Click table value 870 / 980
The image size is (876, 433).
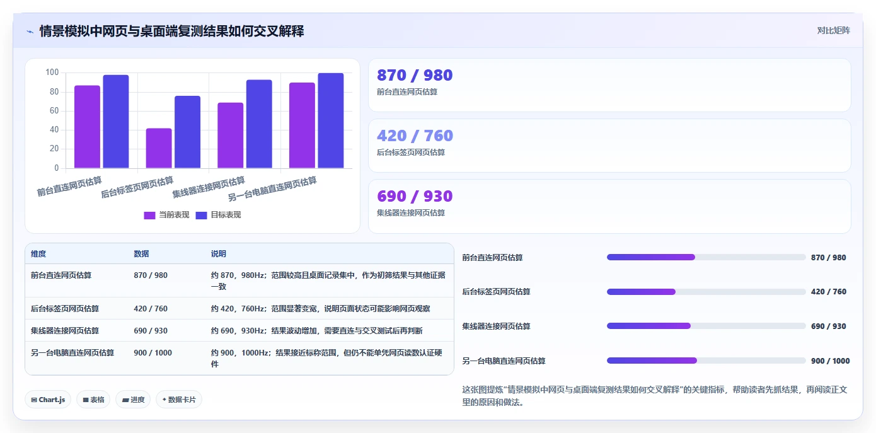[151, 275]
